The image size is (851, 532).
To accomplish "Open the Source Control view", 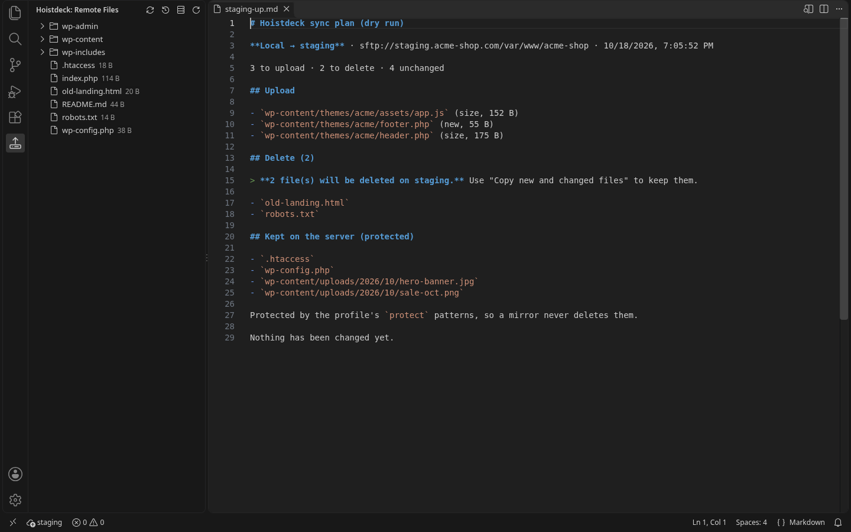I will pyautogui.click(x=15, y=65).
